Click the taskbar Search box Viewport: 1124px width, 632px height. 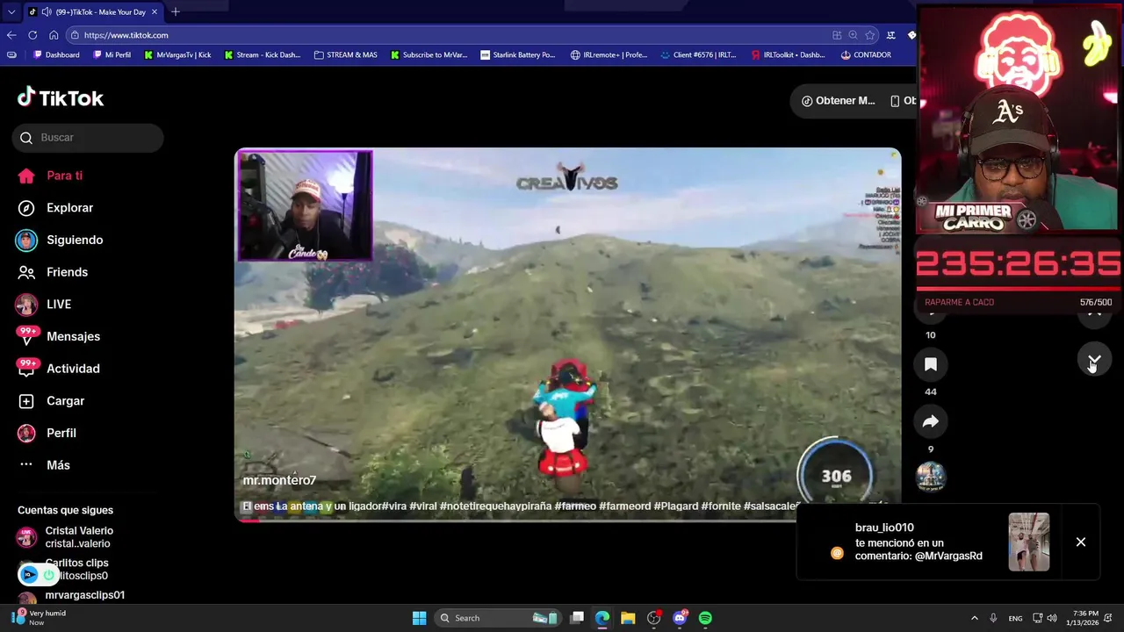coord(497,618)
